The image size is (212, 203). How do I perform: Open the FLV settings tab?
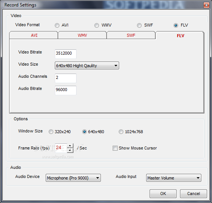(180, 35)
